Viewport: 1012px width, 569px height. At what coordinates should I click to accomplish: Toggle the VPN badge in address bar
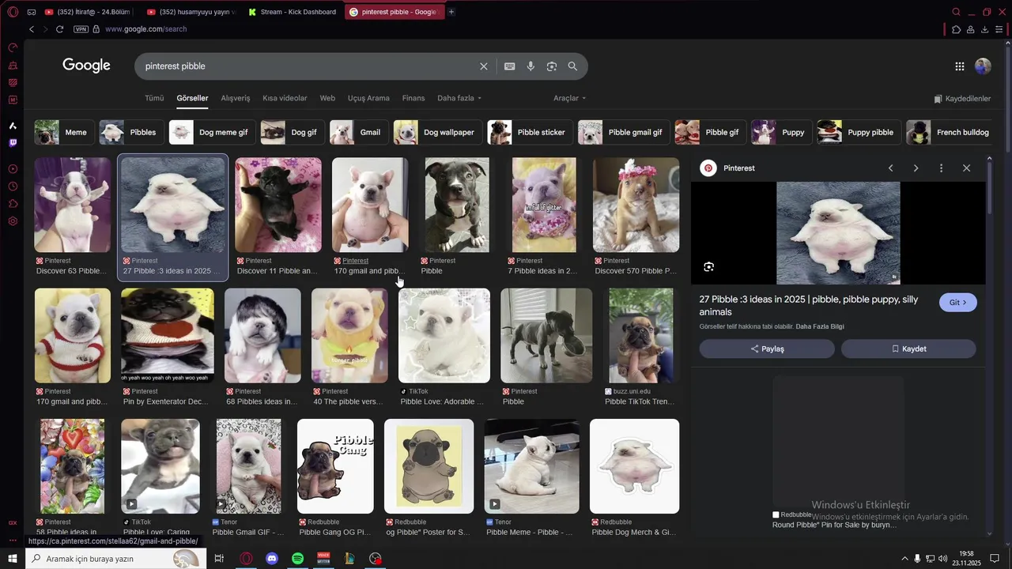(x=81, y=29)
